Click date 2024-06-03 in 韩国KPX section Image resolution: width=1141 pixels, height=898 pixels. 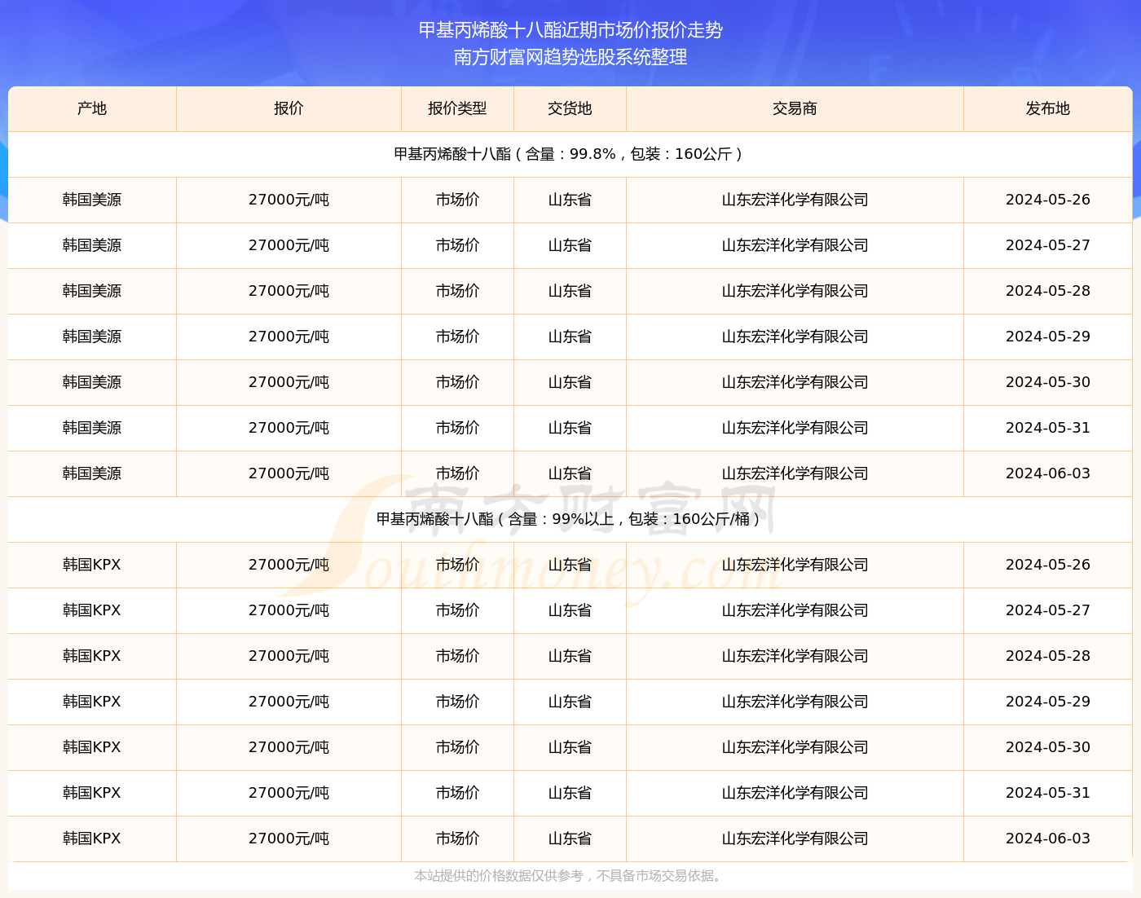tap(1048, 839)
